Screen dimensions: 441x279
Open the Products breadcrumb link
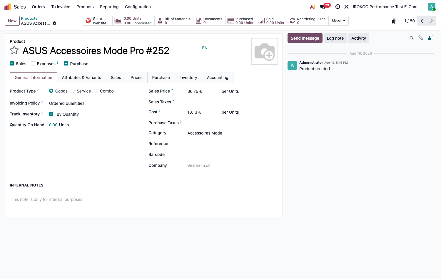click(29, 18)
